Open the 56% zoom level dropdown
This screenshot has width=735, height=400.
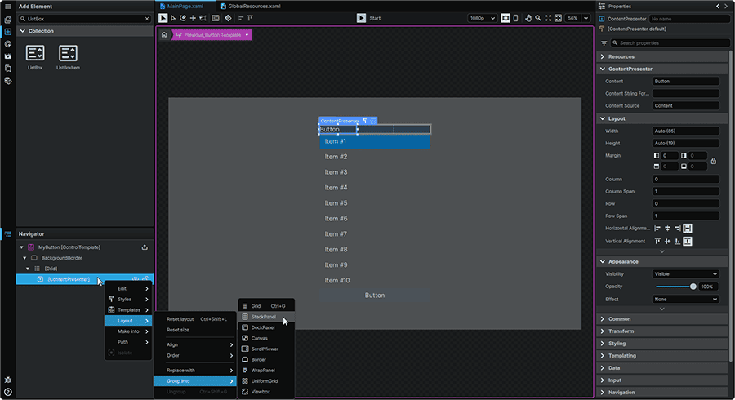coord(586,18)
